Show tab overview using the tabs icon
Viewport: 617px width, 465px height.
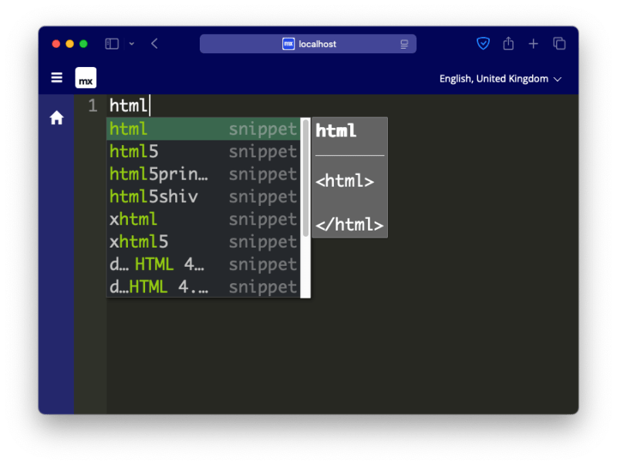coord(558,44)
